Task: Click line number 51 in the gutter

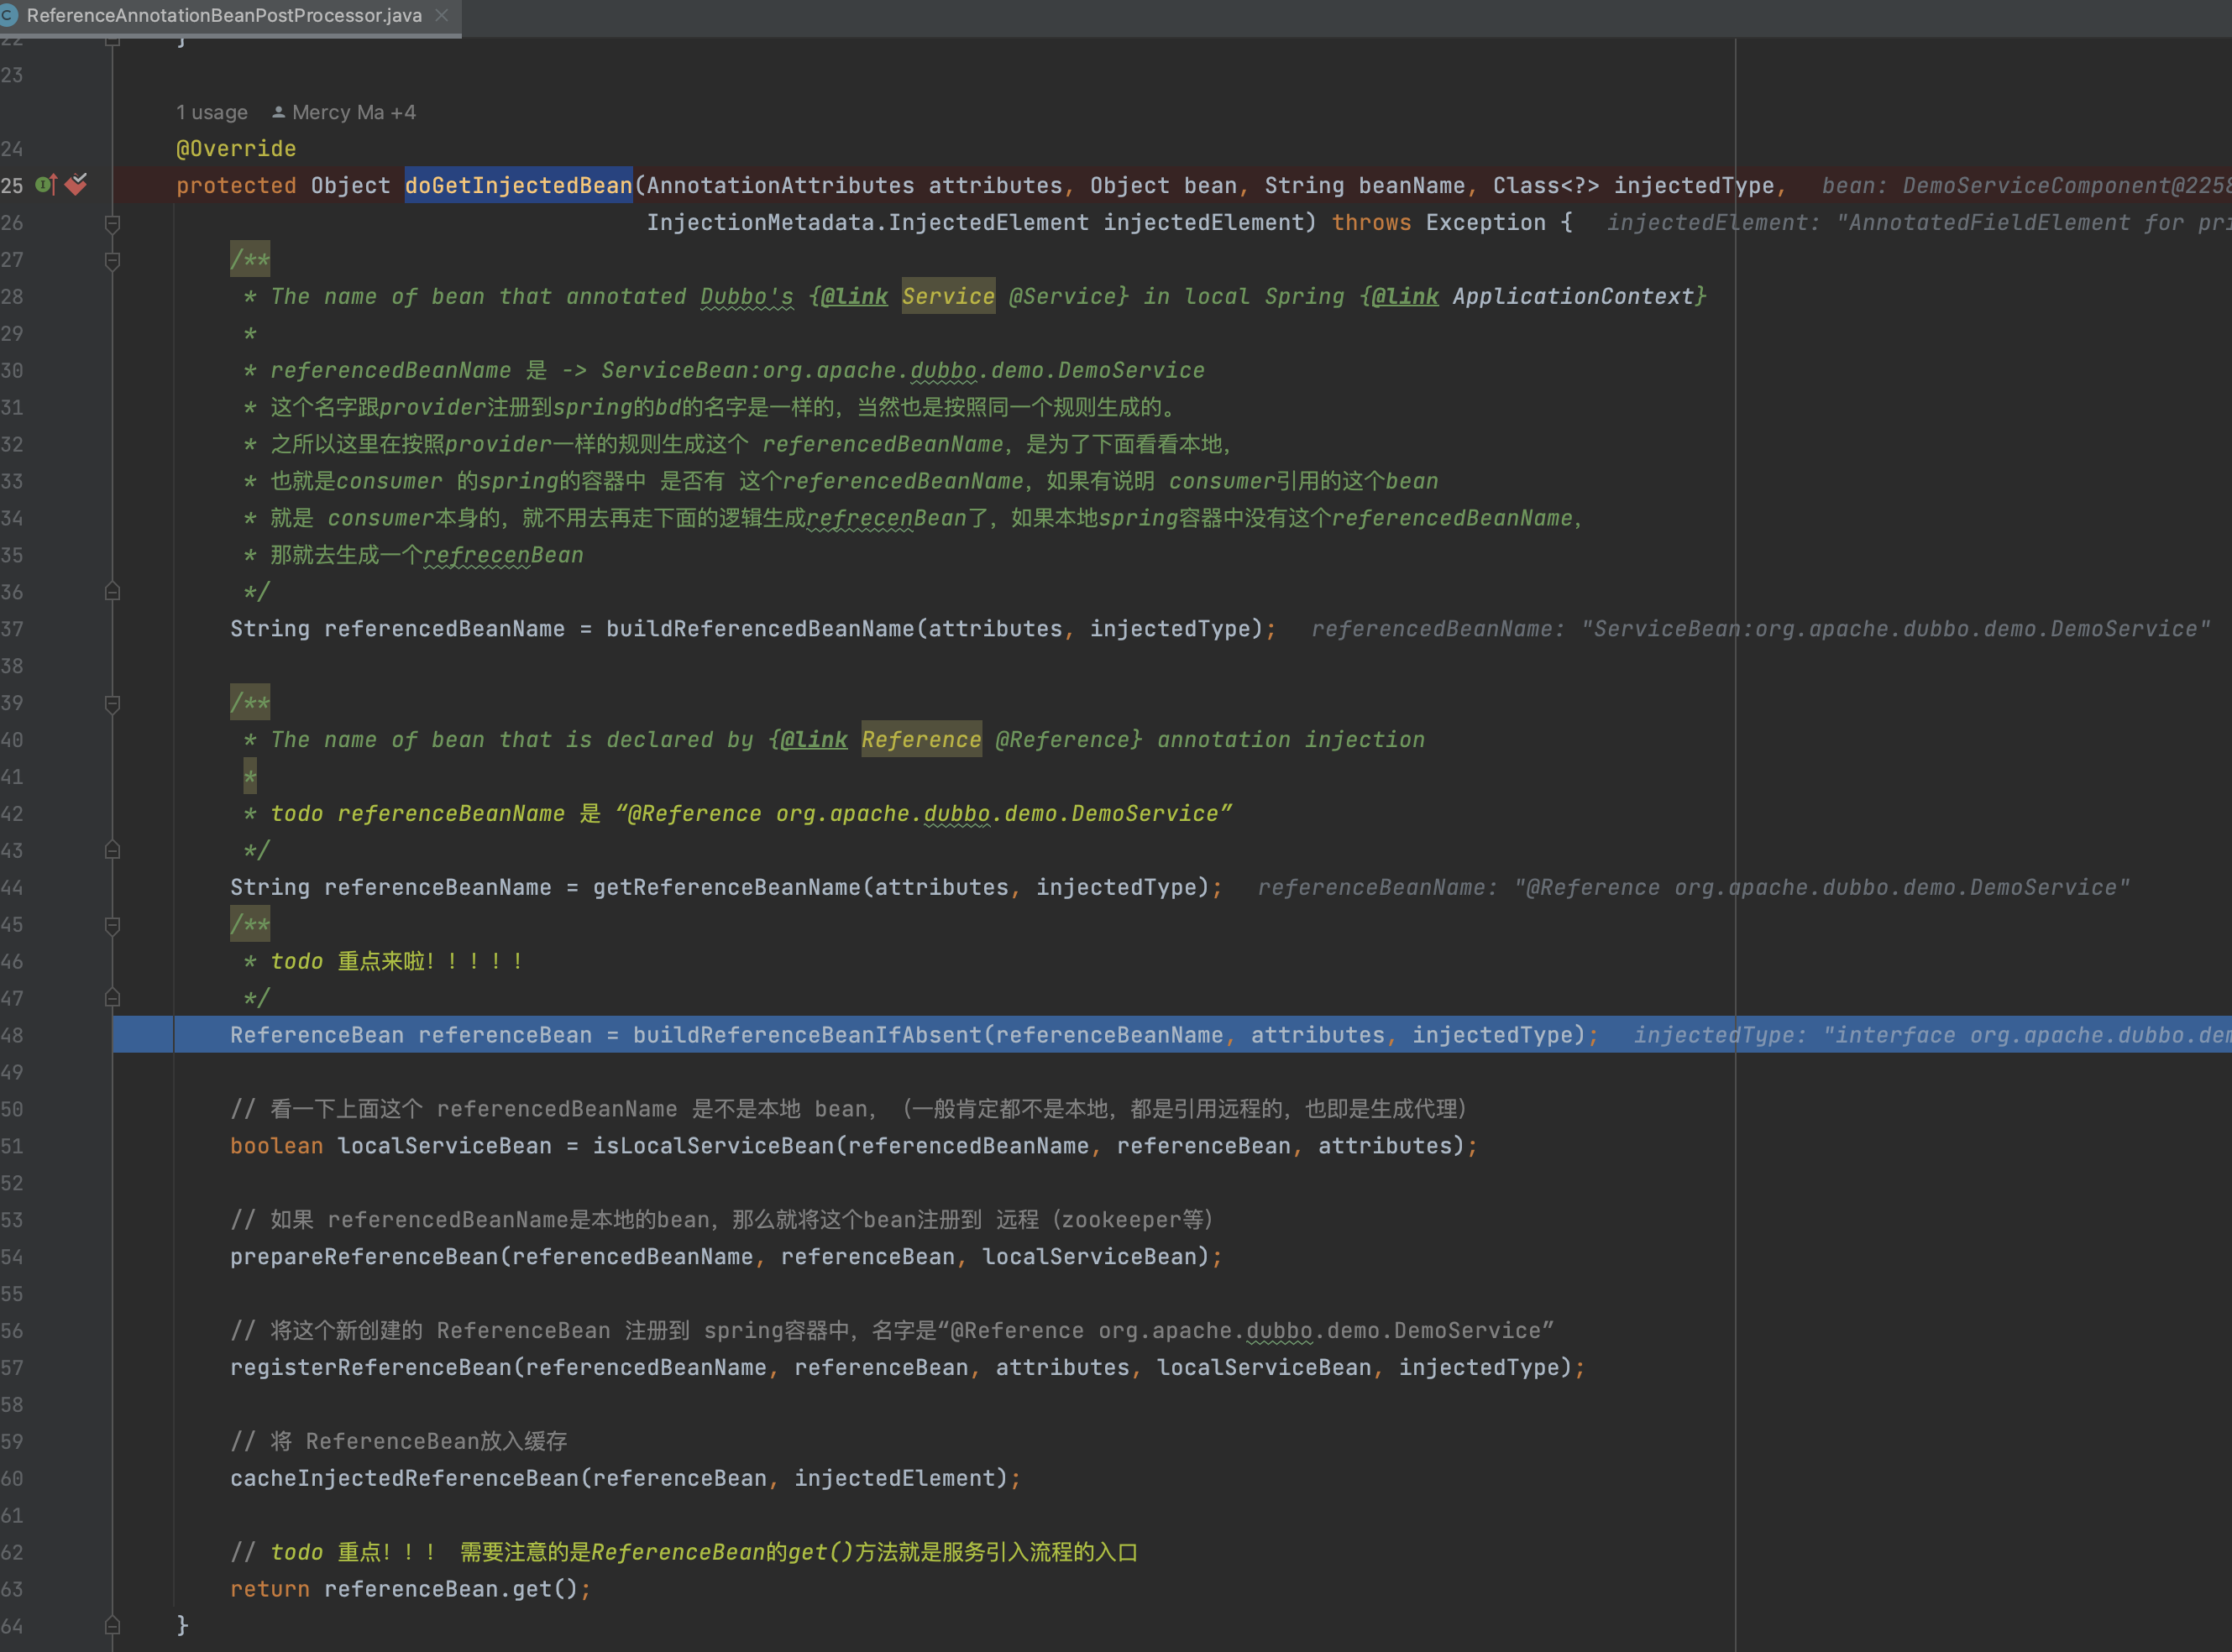Action: [x=12, y=1146]
